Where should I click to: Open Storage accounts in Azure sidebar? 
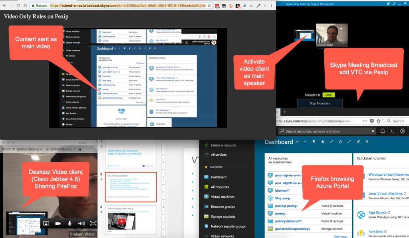[220, 216]
